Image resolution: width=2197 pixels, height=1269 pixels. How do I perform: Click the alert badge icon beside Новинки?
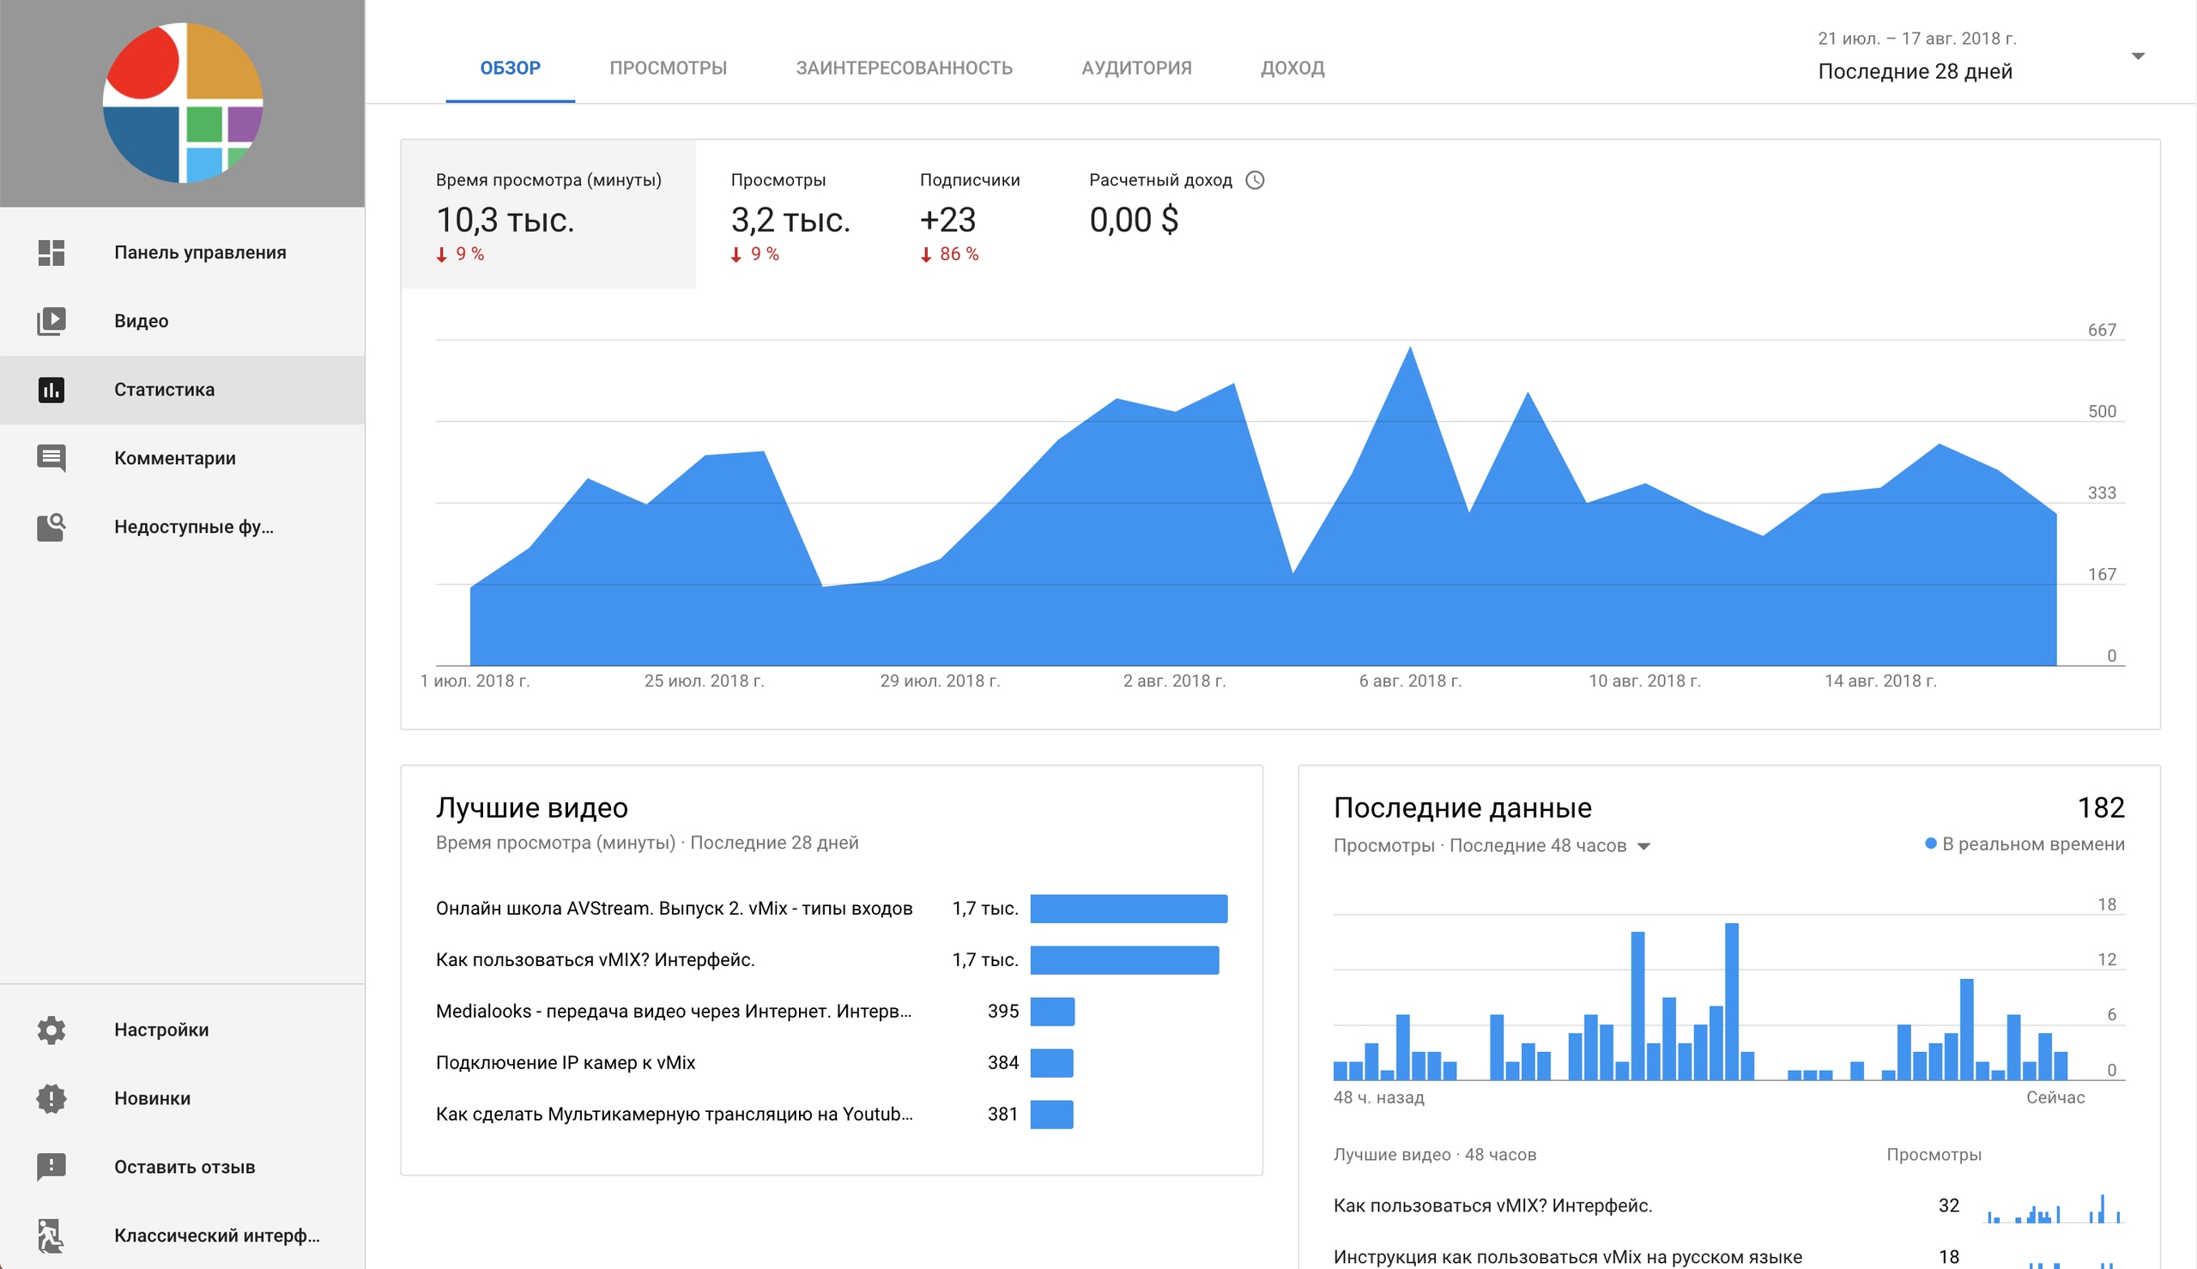pyautogui.click(x=51, y=1098)
